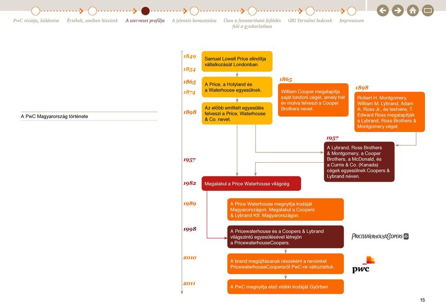446x302 pixels.
Task: Select the A szervezet profilja filled circle
Action: click(145, 11)
